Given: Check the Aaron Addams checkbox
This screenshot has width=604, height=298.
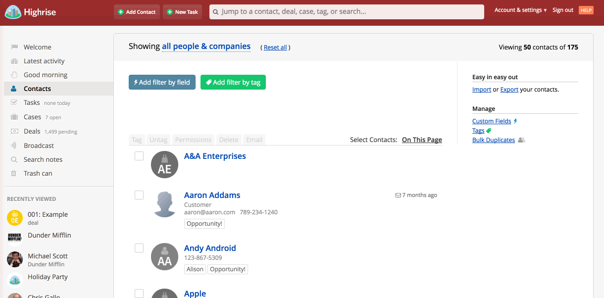Looking at the screenshot, I should [x=139, y=195].
